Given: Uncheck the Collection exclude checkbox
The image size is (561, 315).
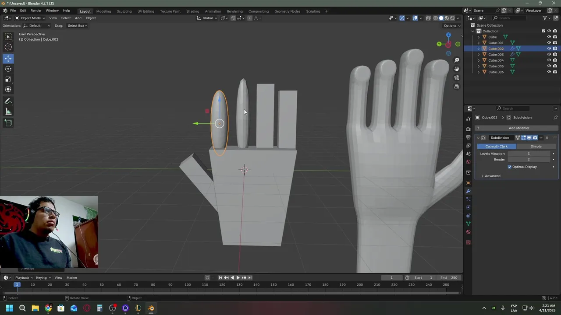Looking at the screenshot, I should 543,31.
